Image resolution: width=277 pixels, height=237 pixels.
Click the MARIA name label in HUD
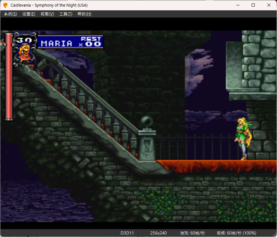[x=57, y=43]
